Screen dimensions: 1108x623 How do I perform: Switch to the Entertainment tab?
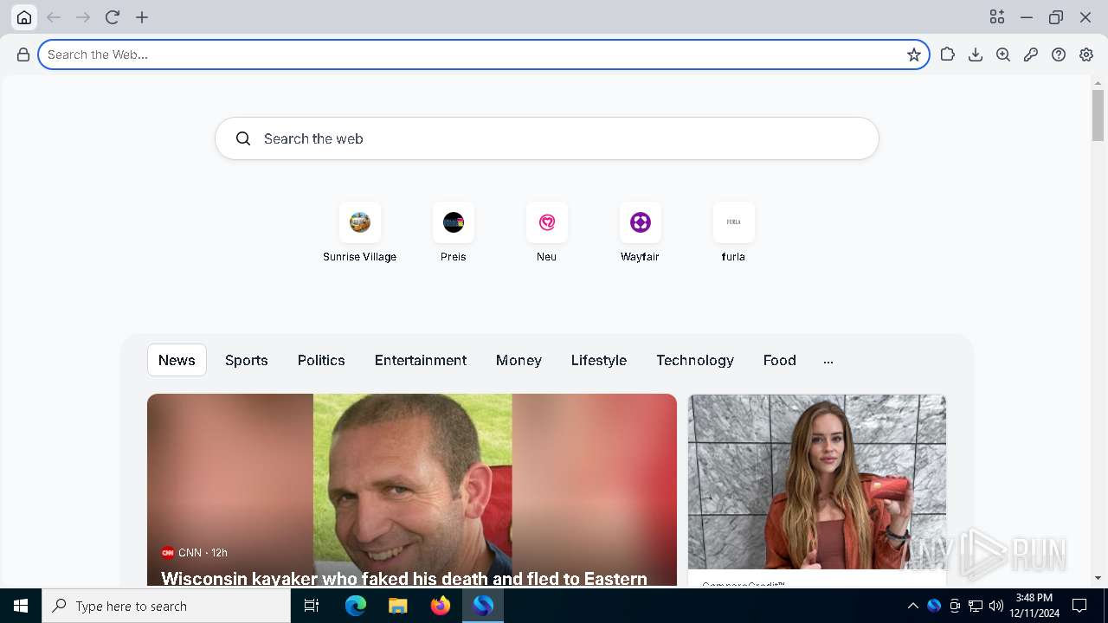[421, 360]
